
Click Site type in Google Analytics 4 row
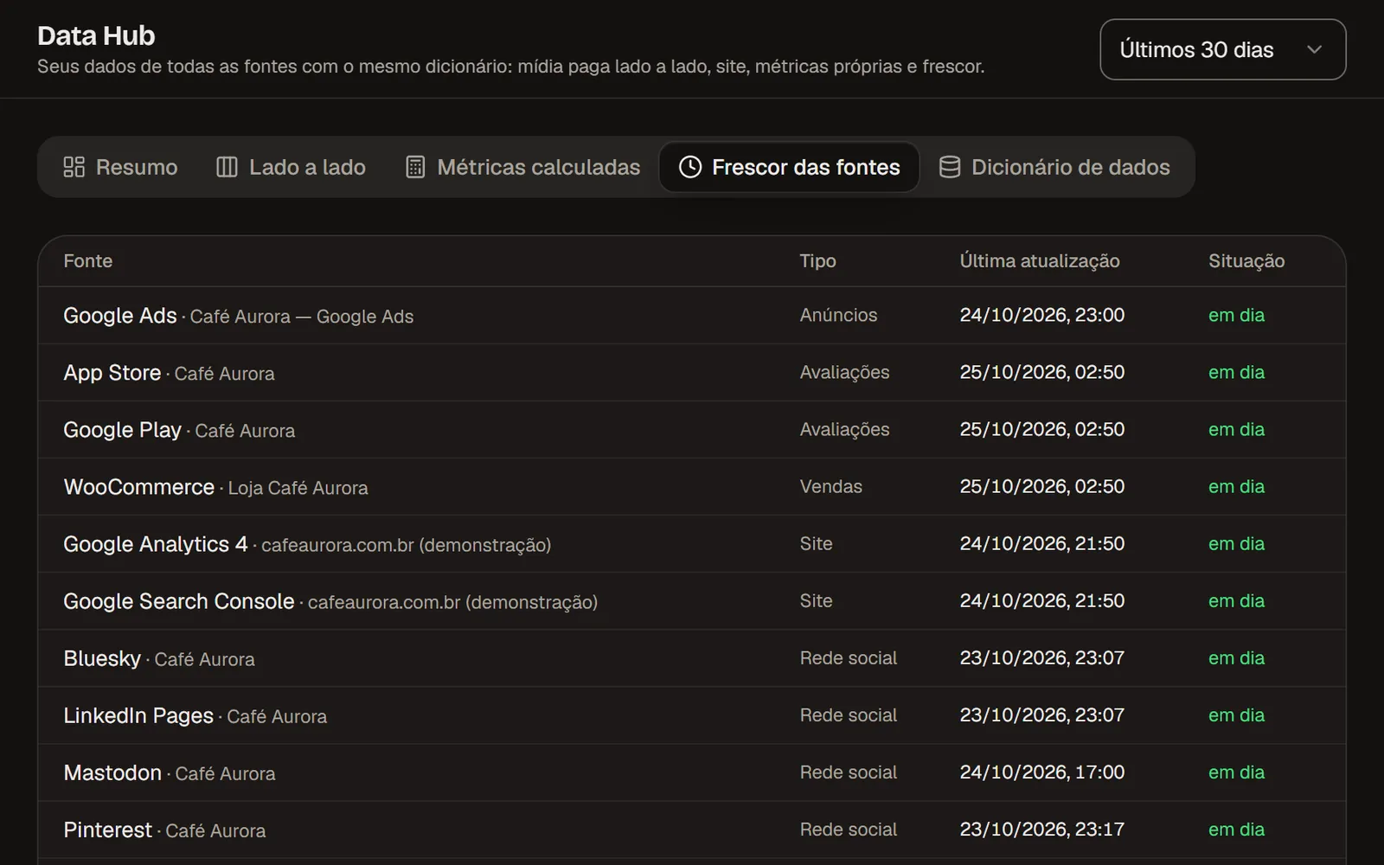pos(816,543)
